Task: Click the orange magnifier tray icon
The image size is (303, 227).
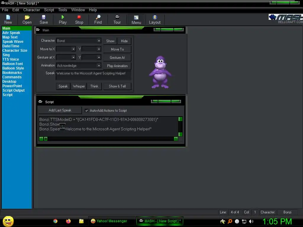Action: point(230,221)
